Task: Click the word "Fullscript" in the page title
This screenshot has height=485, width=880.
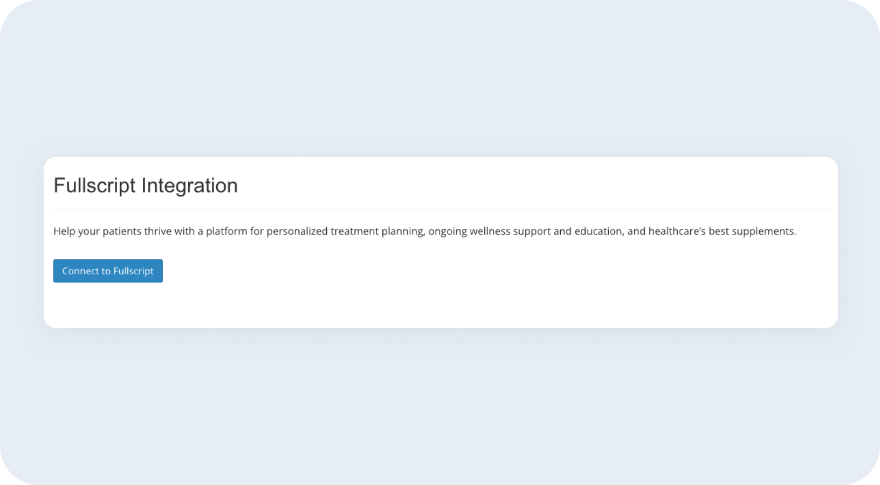Action: [94, 185]
